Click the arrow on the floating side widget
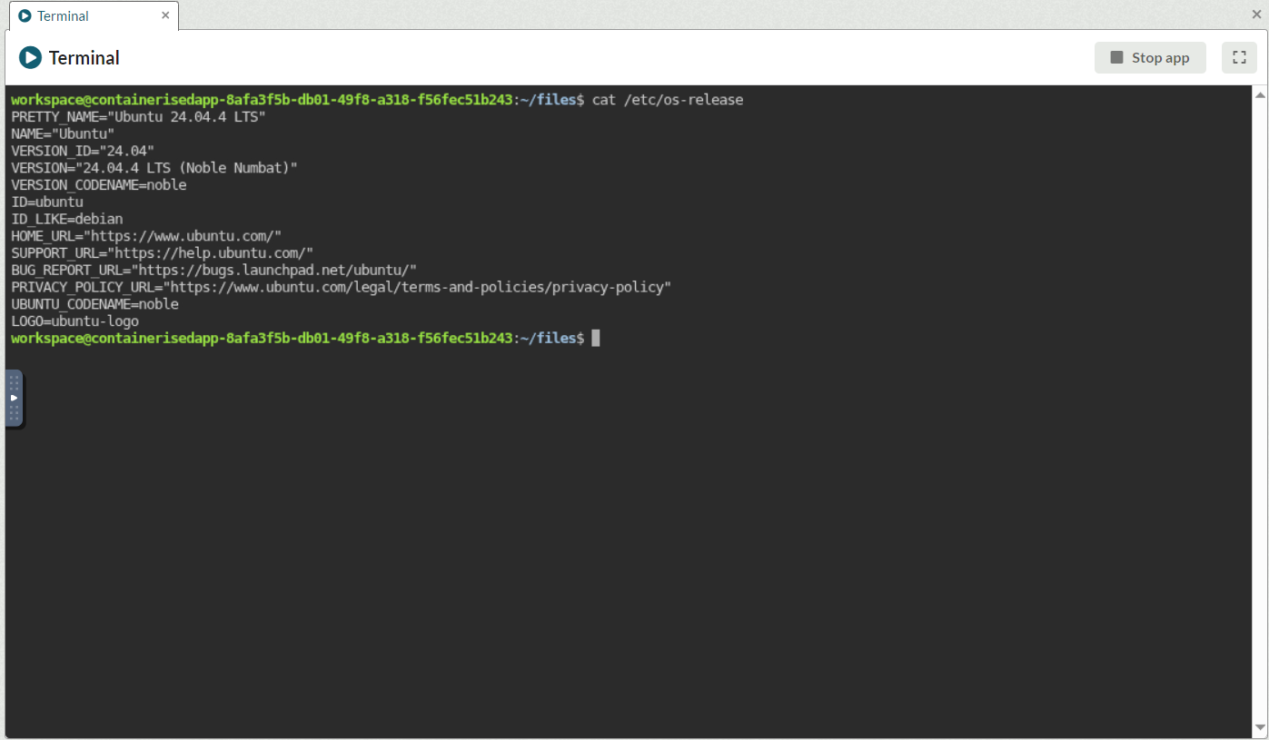The image size is (1269, 740). pos(14,397)
